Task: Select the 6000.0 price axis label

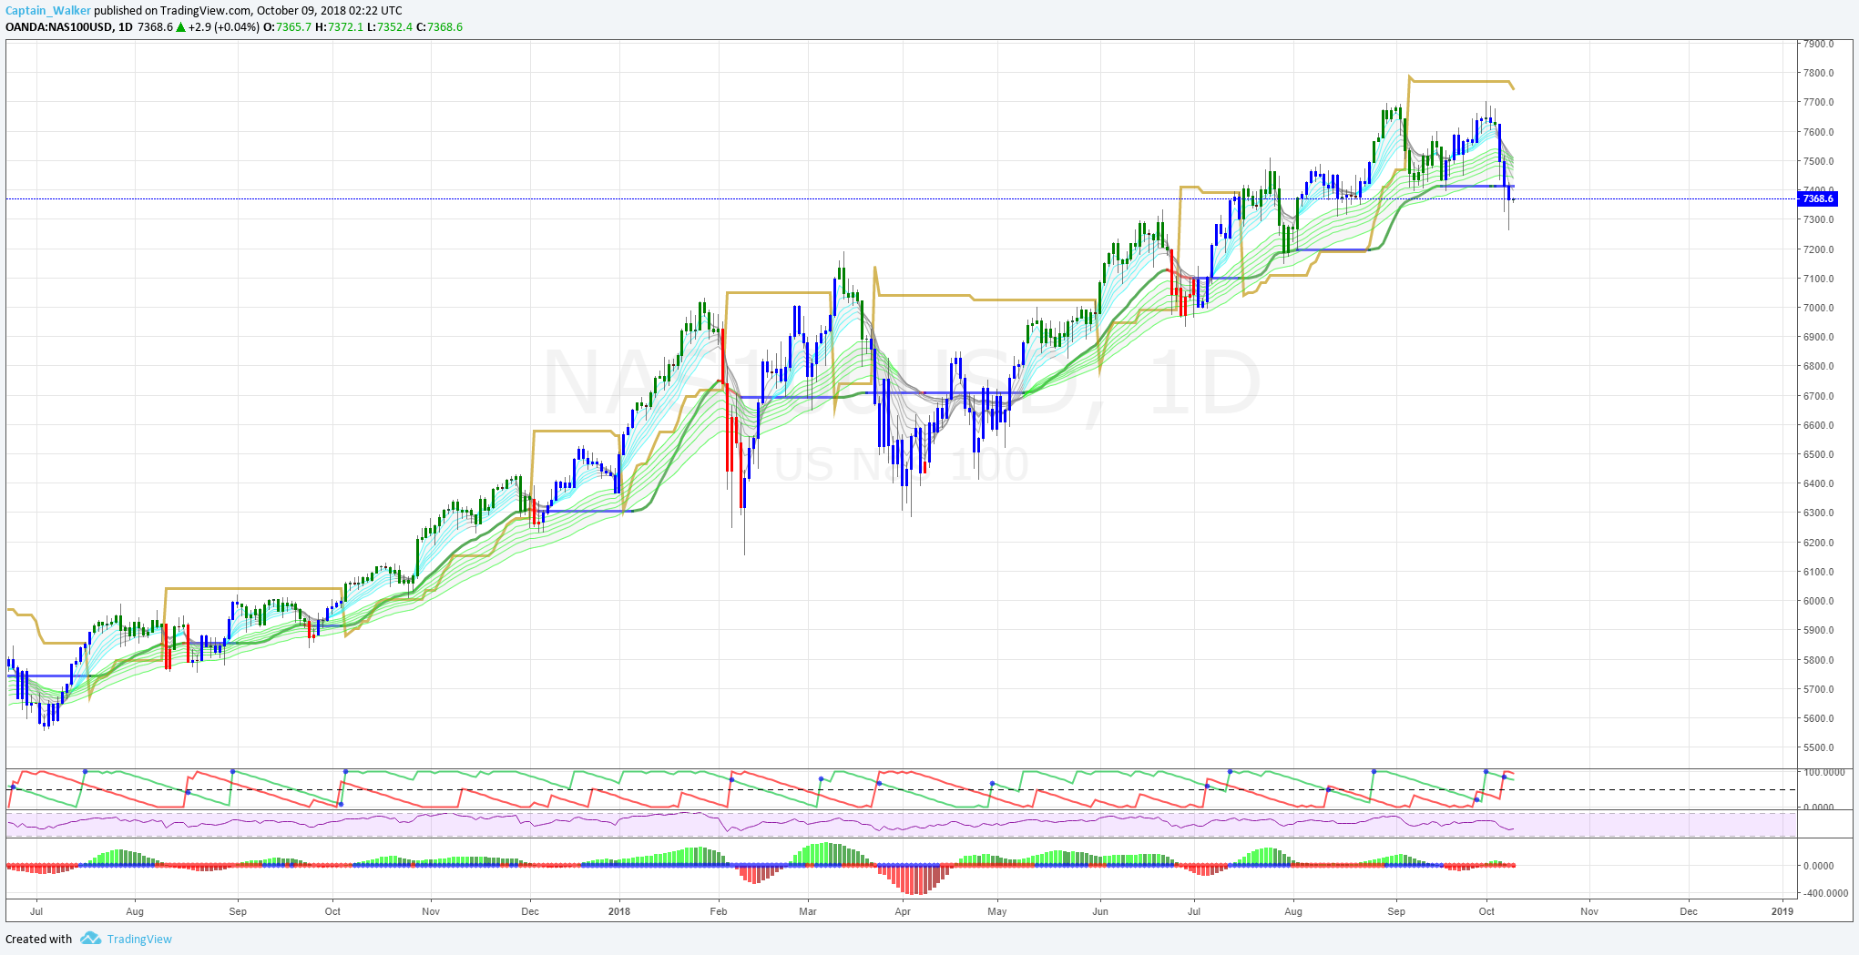Action: point(1818,601)
